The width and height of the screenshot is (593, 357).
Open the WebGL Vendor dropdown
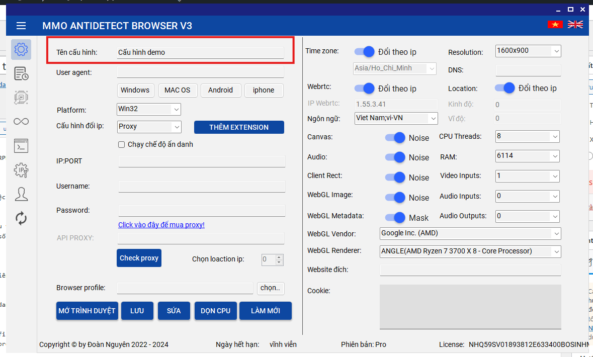[470, 233]
